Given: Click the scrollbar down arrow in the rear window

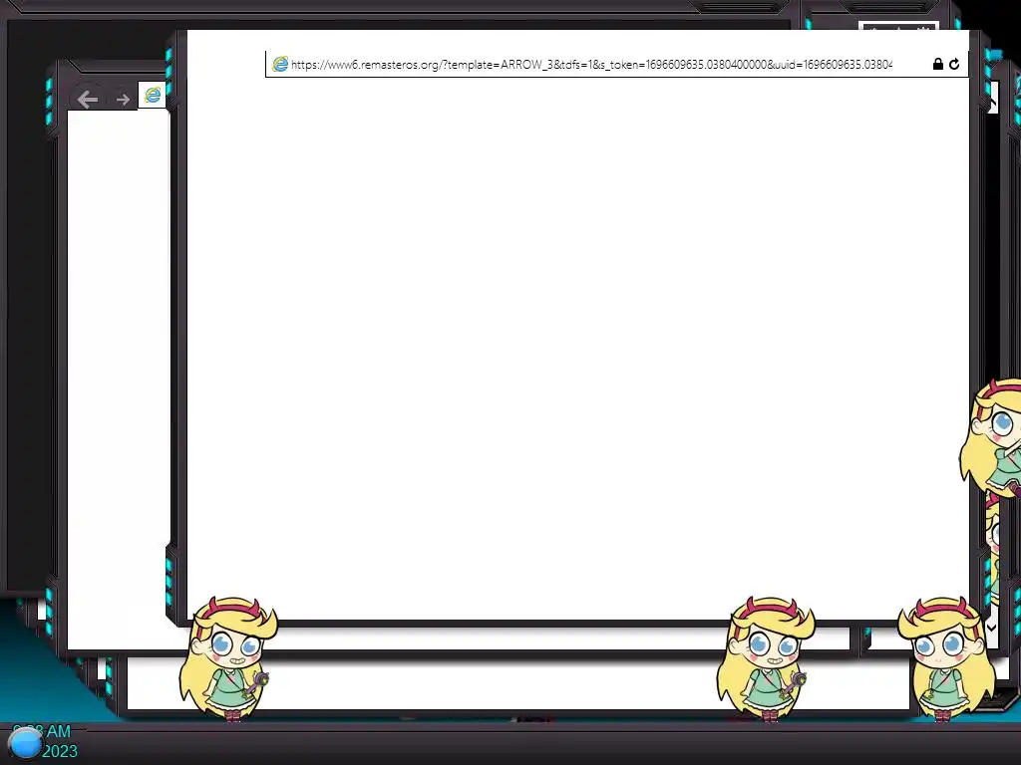Looking at the screenshot, I should point(991,628).
